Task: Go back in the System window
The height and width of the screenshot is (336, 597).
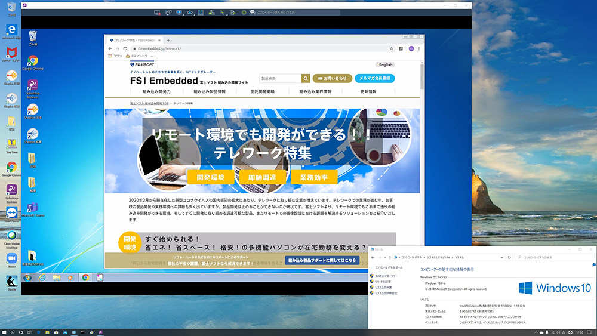Action: coord(373,258)
